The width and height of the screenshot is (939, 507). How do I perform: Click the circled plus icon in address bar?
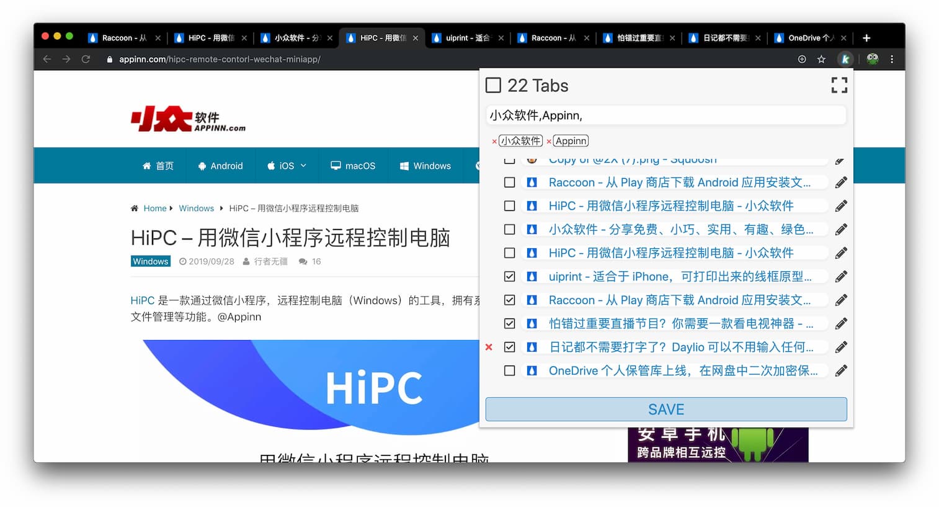(x=802, y=59)
